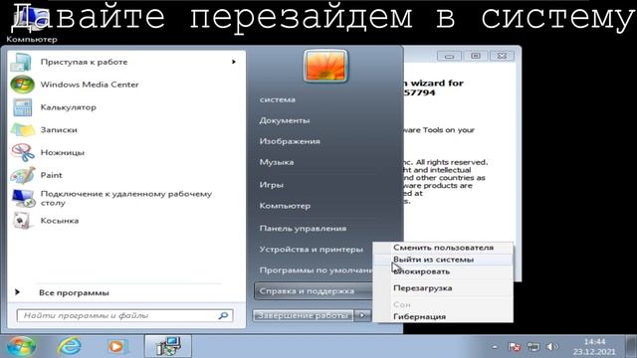The width and height of the screenshot is (637, 358).
Task: Choose Сменить пользователя
Action: point(443,248)
